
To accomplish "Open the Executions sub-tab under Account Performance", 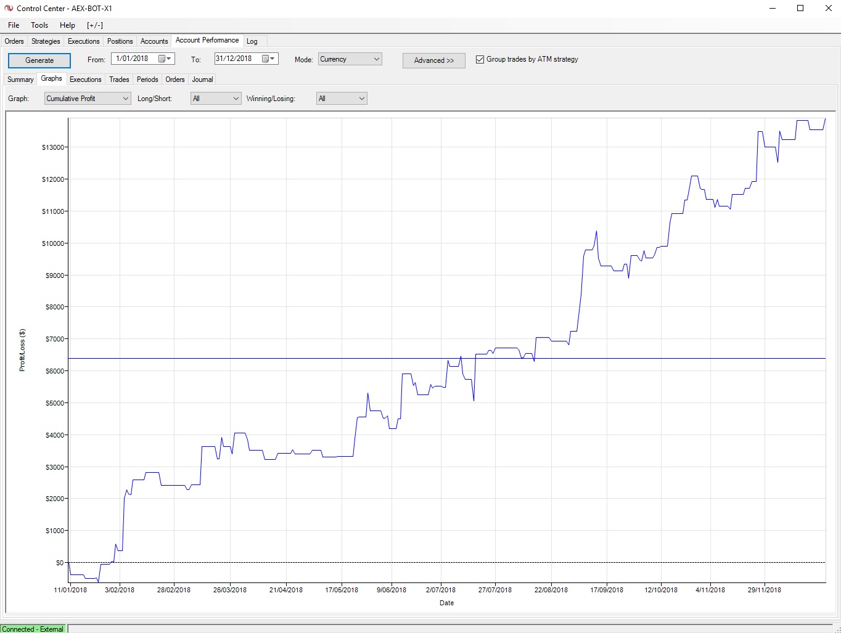I will 85,80.
